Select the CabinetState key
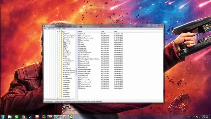 [67, 41]
